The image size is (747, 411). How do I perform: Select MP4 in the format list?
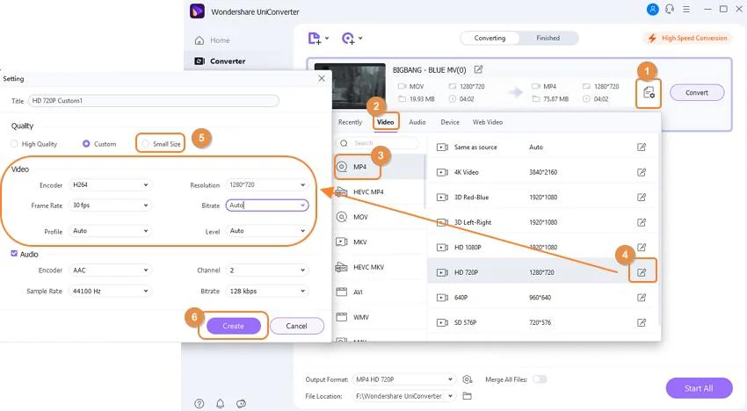[379, 167]
